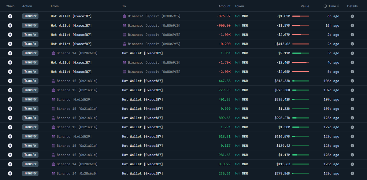Open details info icon for 447.58 MKR row
Image resolution: width=367 pixels, height=180 pixels.
(x=352, y=81)
